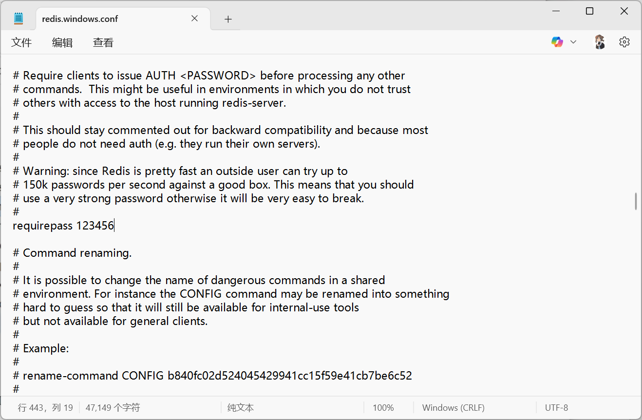This screenshot has height=420, width=642.
Task: Close the redis.windows.conf tab
Action: [194, 19]
